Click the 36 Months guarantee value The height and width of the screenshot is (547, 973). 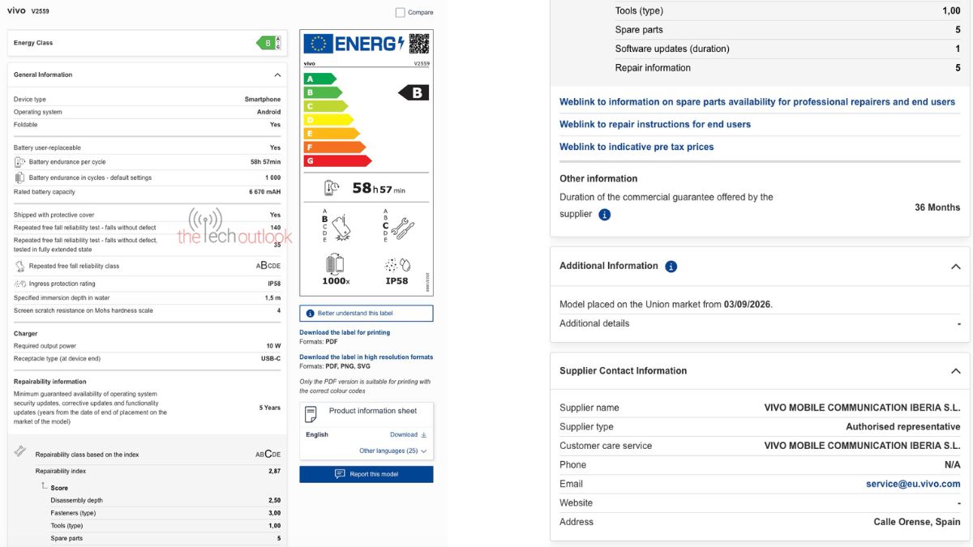click(x=937, y=207)
